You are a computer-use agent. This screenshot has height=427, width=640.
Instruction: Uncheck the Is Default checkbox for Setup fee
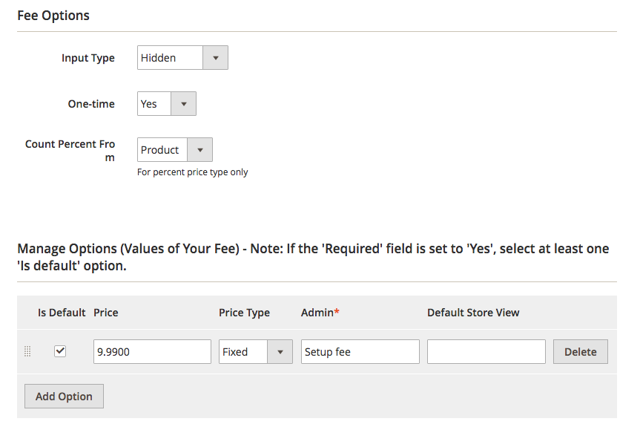[x=60, y=351]
